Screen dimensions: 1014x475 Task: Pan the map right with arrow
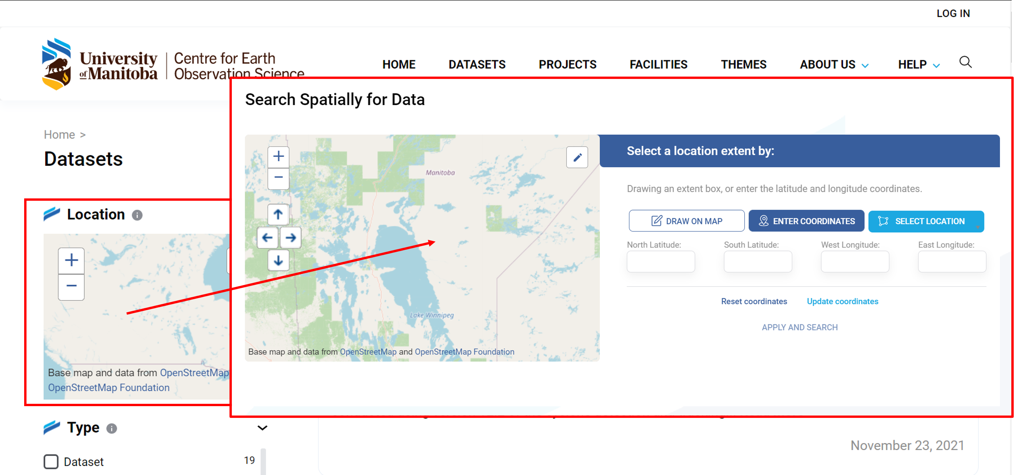tap(290, 238)
